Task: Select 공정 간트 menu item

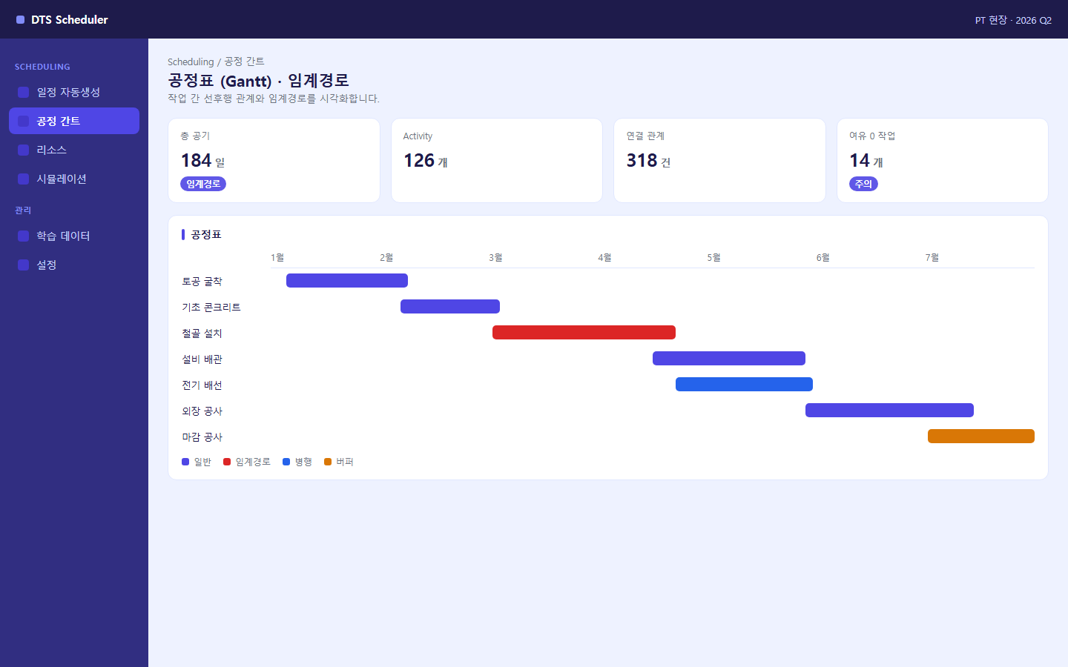Action: coord(74,121)
